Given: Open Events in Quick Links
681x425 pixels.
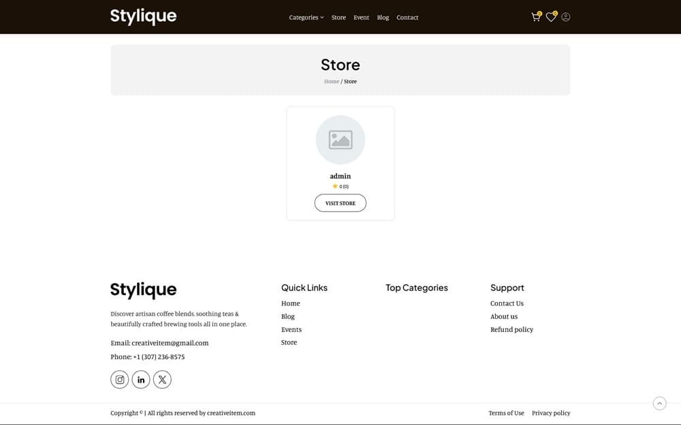Looking at the screenshot, I should (291, 330).
